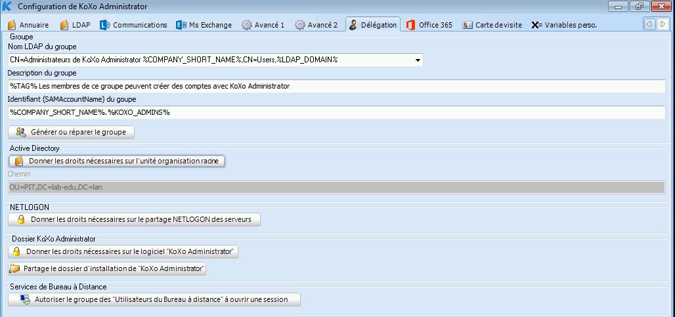Viewport: 675px width, 317px height.
Task: Click Autoriser le groupe Bureau à distance button
Action: (x=154, y=299)
